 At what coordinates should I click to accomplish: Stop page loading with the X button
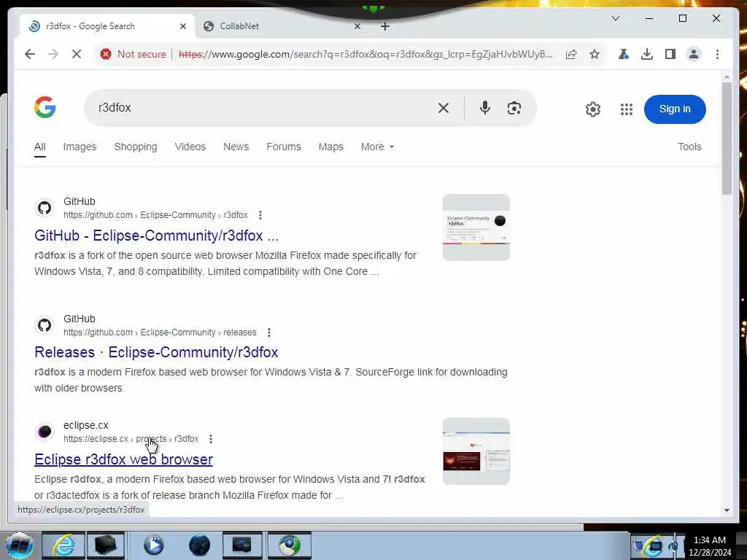click(x=76, y=54)
